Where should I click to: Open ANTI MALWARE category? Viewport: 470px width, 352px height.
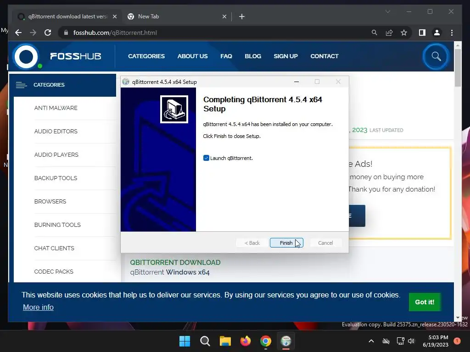click(x=56, y=108)
